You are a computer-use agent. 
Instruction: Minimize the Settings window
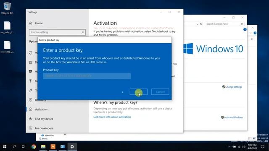(x=161, y=12)
